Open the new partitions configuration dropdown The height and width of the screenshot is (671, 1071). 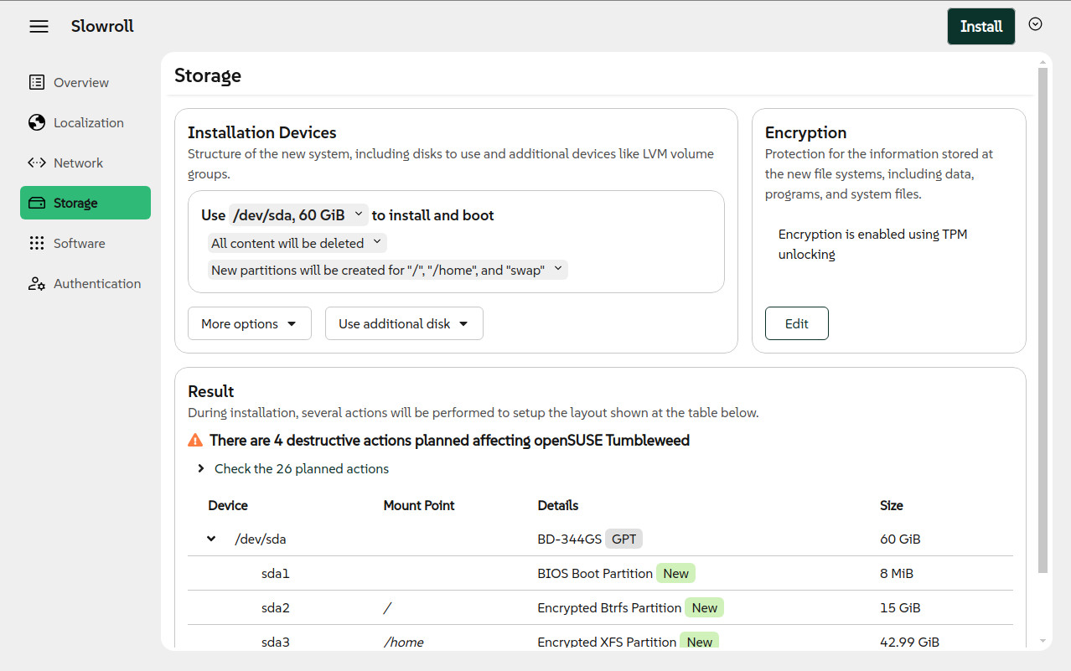click(388, 270)
